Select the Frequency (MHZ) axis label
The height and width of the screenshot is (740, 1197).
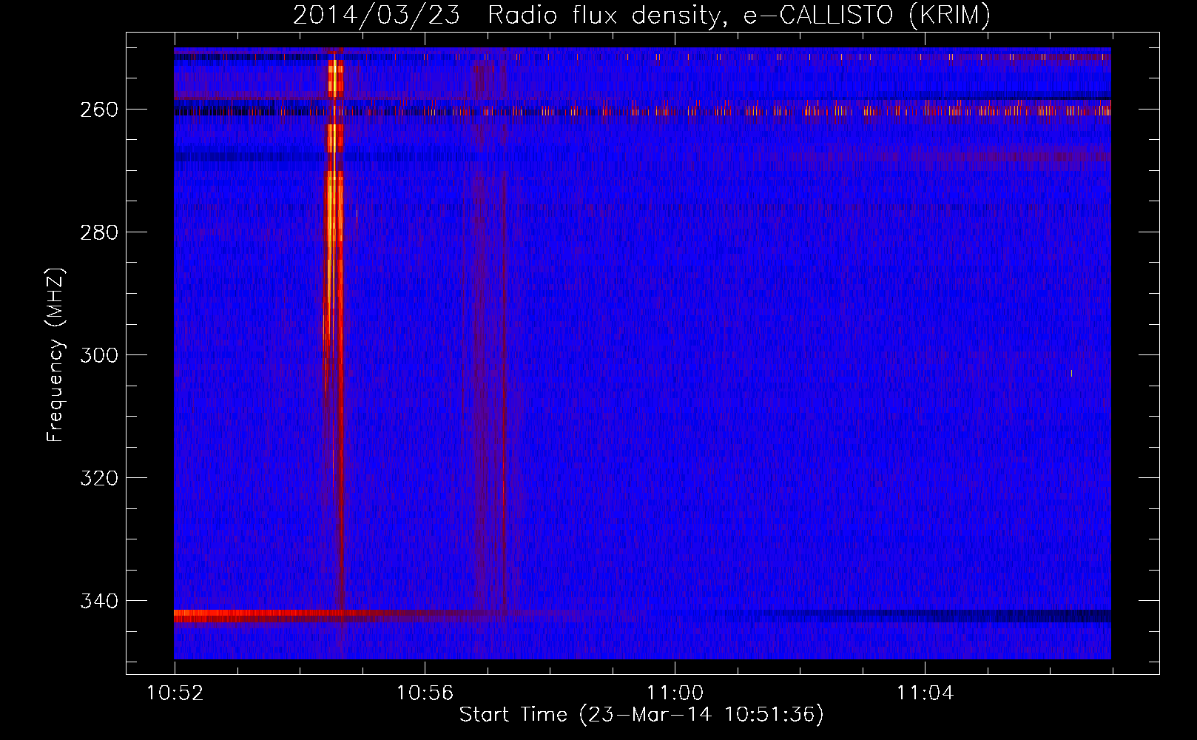pos(55,355)
